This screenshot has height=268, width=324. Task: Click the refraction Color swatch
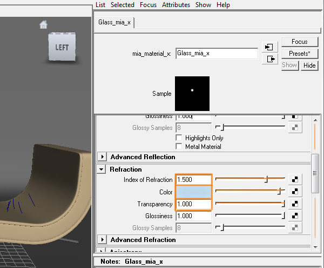coord(193,192)
